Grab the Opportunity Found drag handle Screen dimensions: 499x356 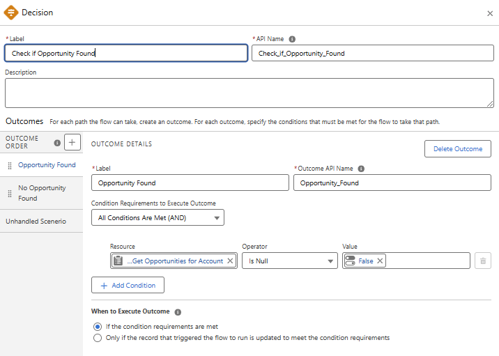(x=10, y=166)
